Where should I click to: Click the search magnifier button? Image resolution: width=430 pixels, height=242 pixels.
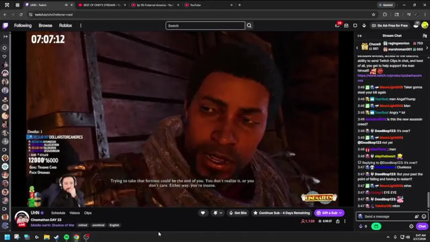[x=249, y=26]
